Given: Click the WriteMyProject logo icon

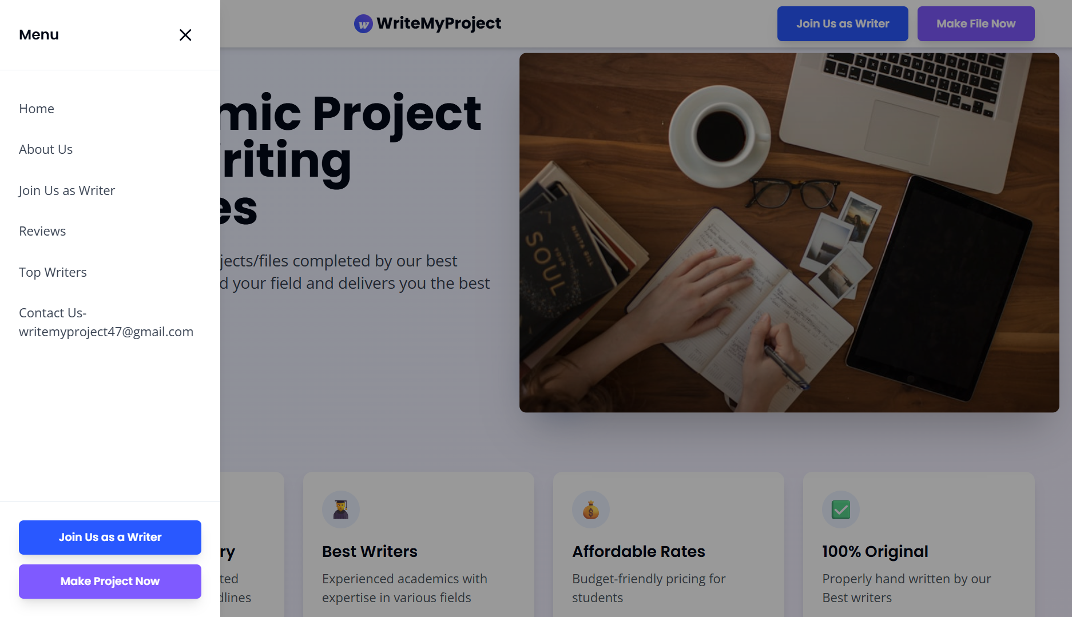Looking at the screenshot, I should [363, 24].
